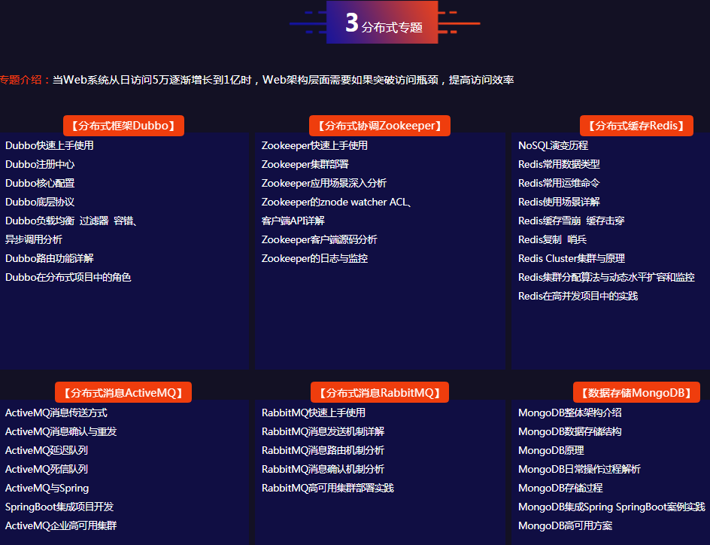Select the 【分布式协调Zookeeper】 orange label
The height and width of the screenshot is (545, 710).
(380, 126)
